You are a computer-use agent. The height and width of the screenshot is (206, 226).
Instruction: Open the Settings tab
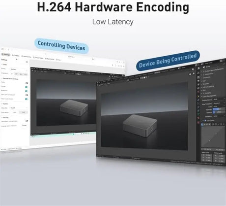6,54
